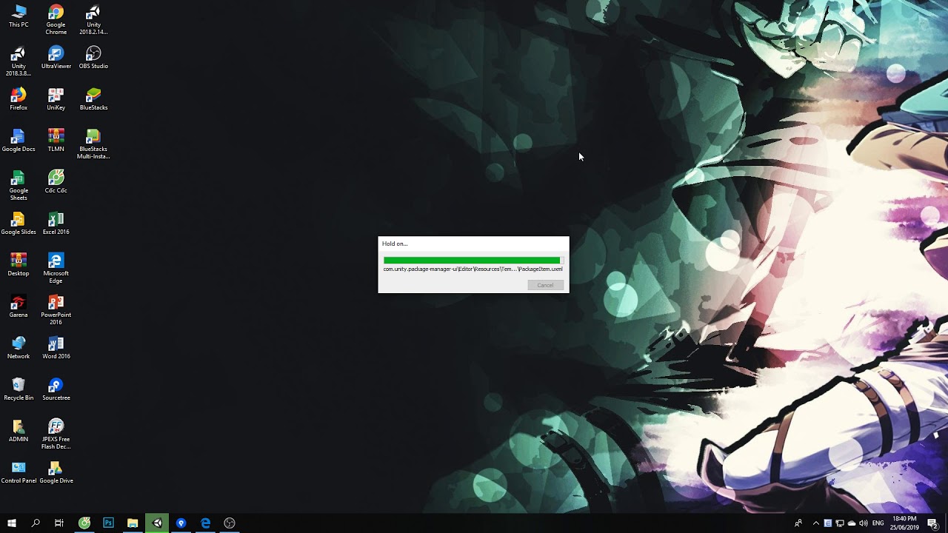Open the Unity 2018.2.14 desktop shortcut
The width and height of the screenshot is (948, 533).
93,20
